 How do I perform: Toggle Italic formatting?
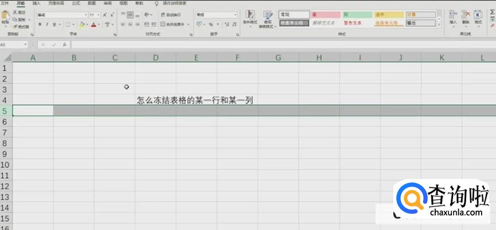coord(47,24)
